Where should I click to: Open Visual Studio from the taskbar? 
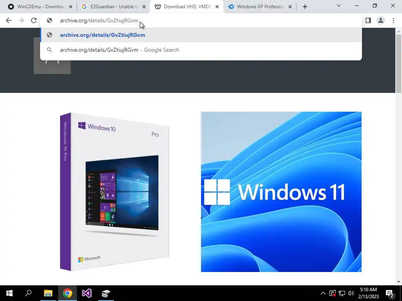87,293
